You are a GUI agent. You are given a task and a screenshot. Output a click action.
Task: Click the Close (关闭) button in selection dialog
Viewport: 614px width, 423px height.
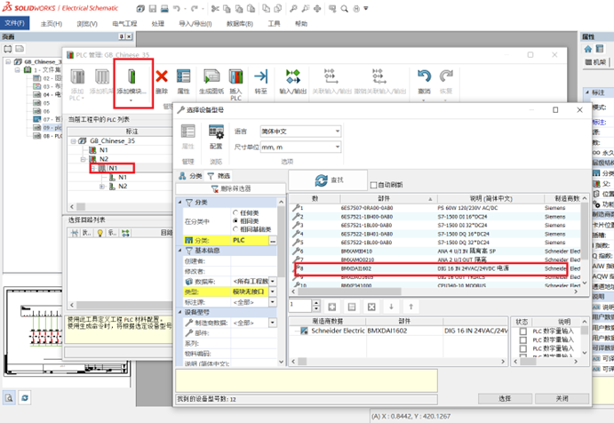point(562,398)
